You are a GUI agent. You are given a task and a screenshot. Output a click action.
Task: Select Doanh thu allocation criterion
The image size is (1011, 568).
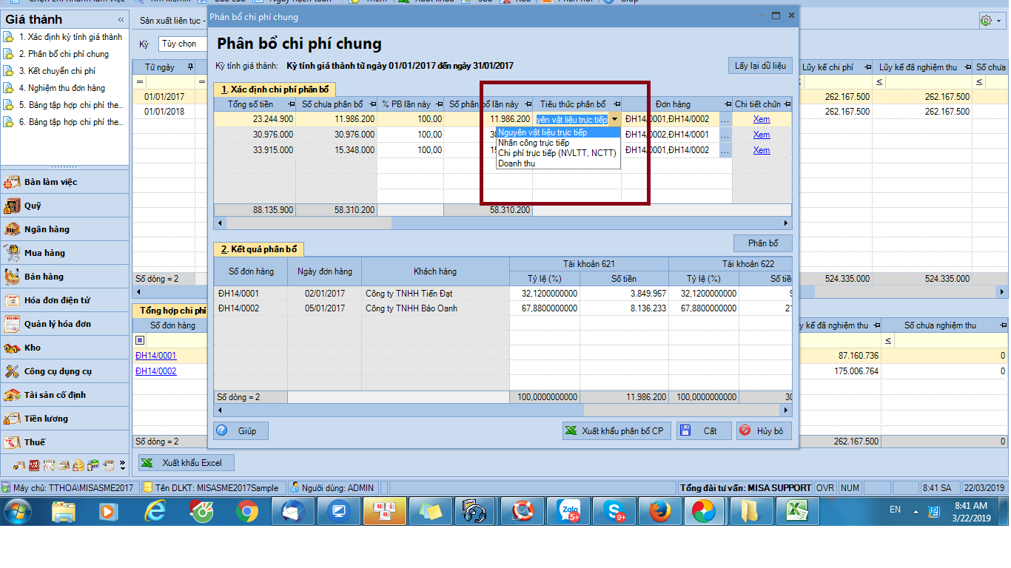(x=558, y=163)
